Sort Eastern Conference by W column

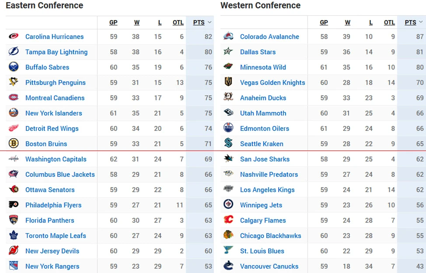coord(136,22)
